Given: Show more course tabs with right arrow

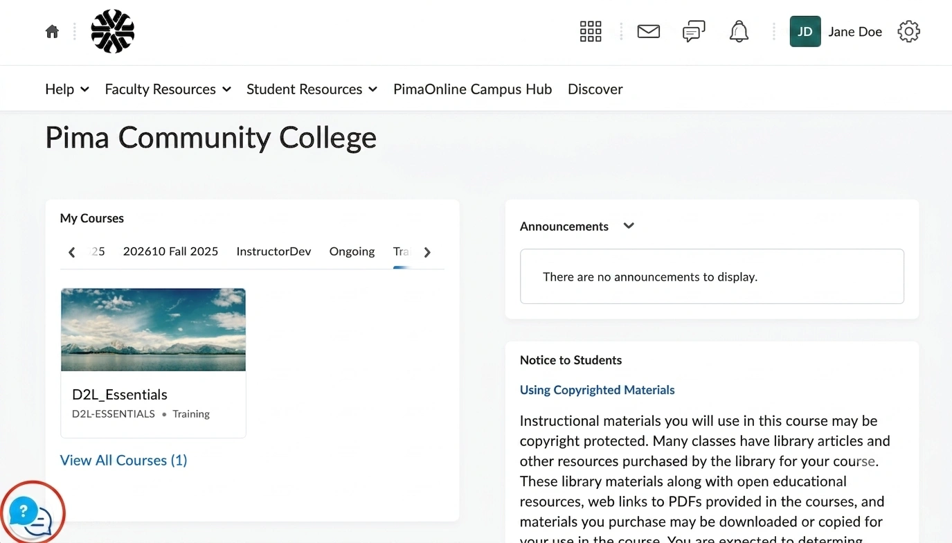Looking at the screenshot, I should [427, 252].
